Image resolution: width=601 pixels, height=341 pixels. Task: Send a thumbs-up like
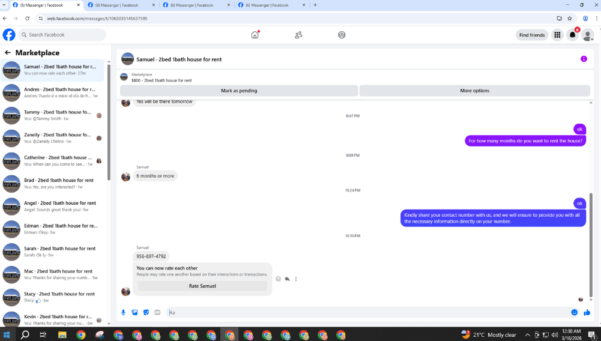587,312
